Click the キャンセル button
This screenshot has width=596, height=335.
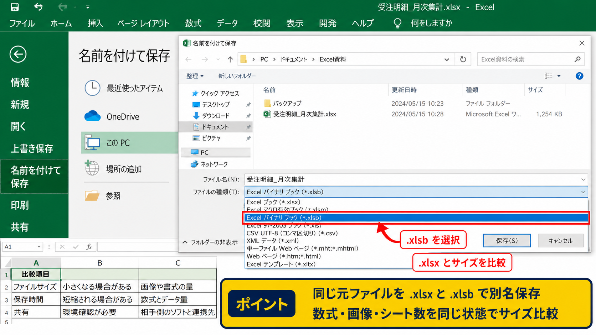pos(560,241)
